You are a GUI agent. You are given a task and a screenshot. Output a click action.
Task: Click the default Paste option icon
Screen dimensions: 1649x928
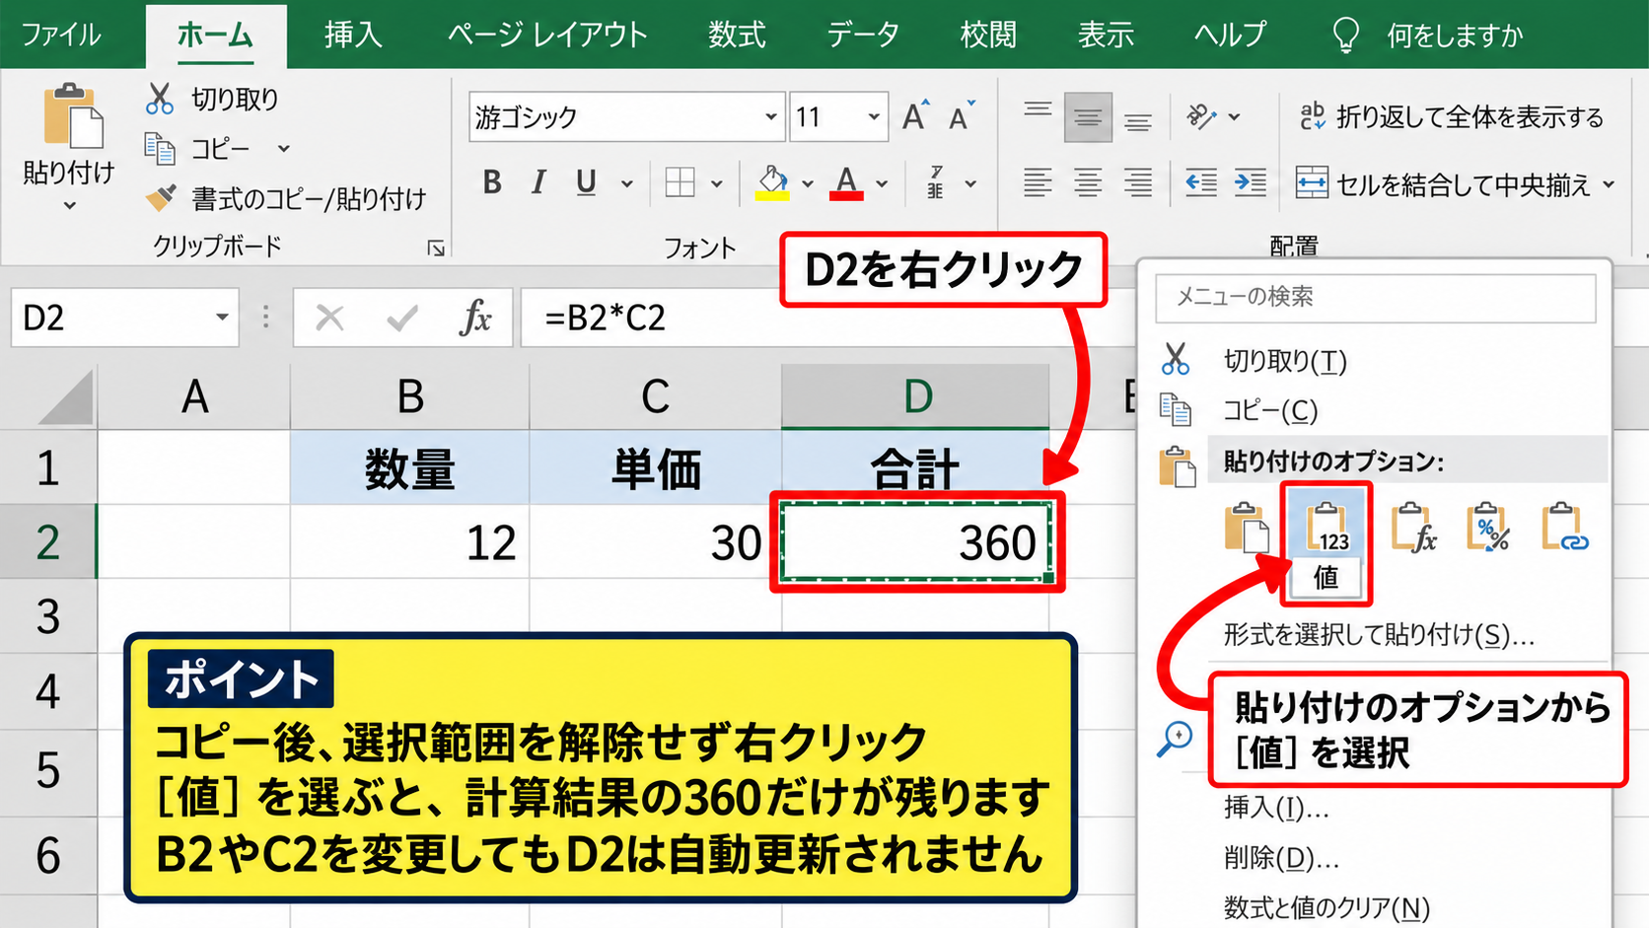1248,527
